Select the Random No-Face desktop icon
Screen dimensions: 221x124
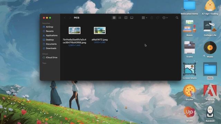tap(210, 112)
